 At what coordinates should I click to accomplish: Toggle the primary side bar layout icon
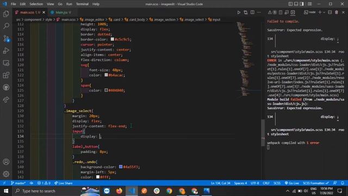pyautogui.click(x=290, y=4)
